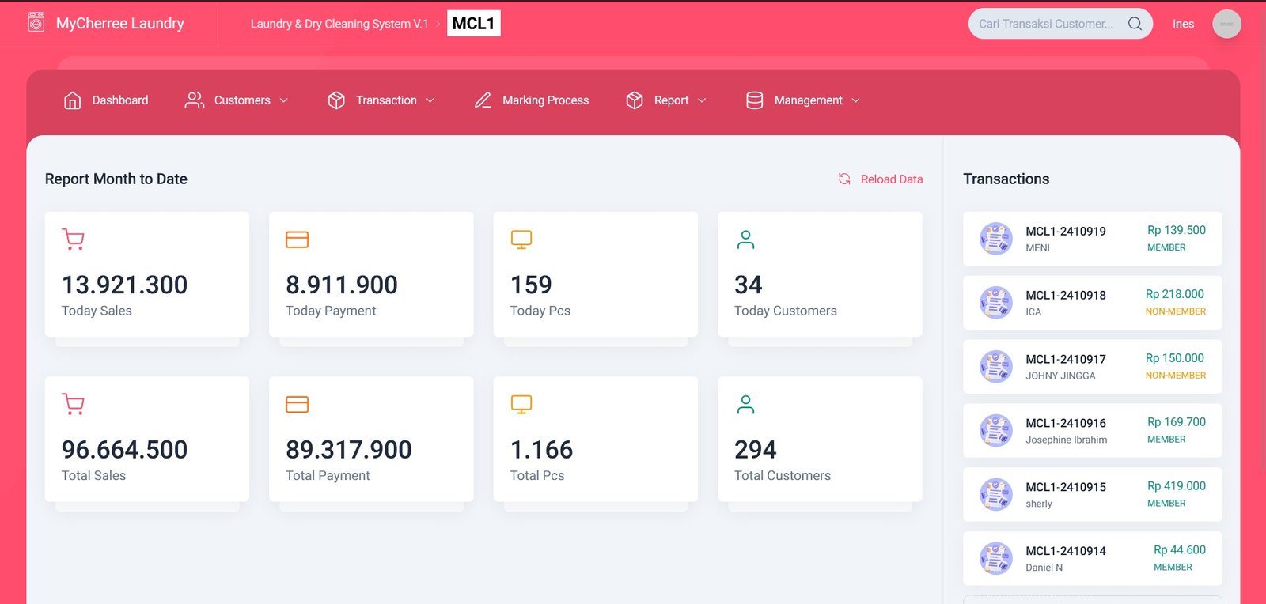The height and width of the screenshot is (604, 1266).
Task: Click the MCL1 branch label
Action: pyautogui.click(x=473, y=24)
